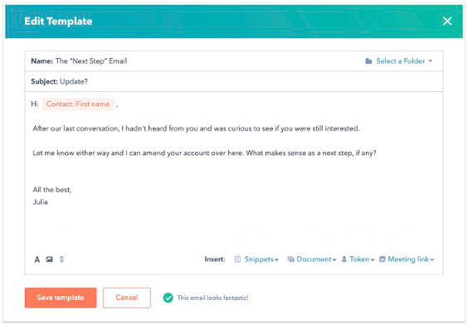Click the Snippets list icon

(237, 260)
